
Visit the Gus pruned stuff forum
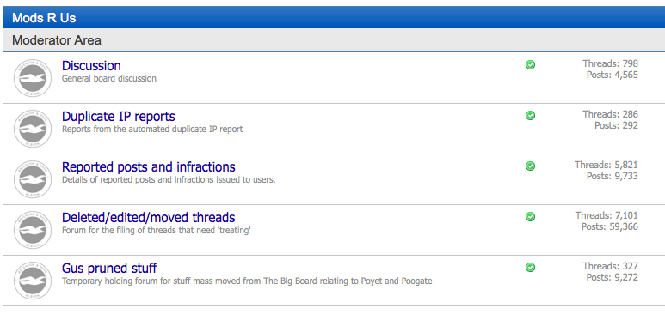(109, 269)
